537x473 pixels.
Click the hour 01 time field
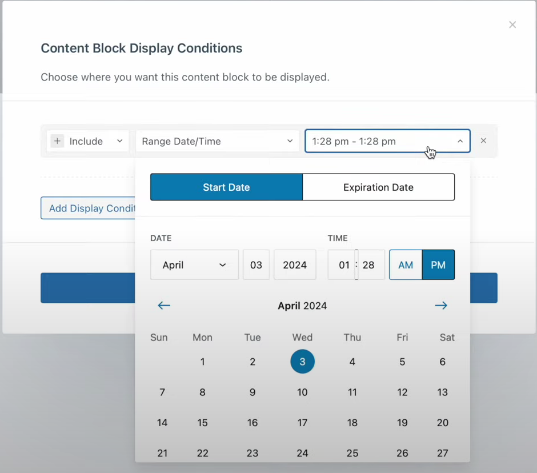click(343, 265)
